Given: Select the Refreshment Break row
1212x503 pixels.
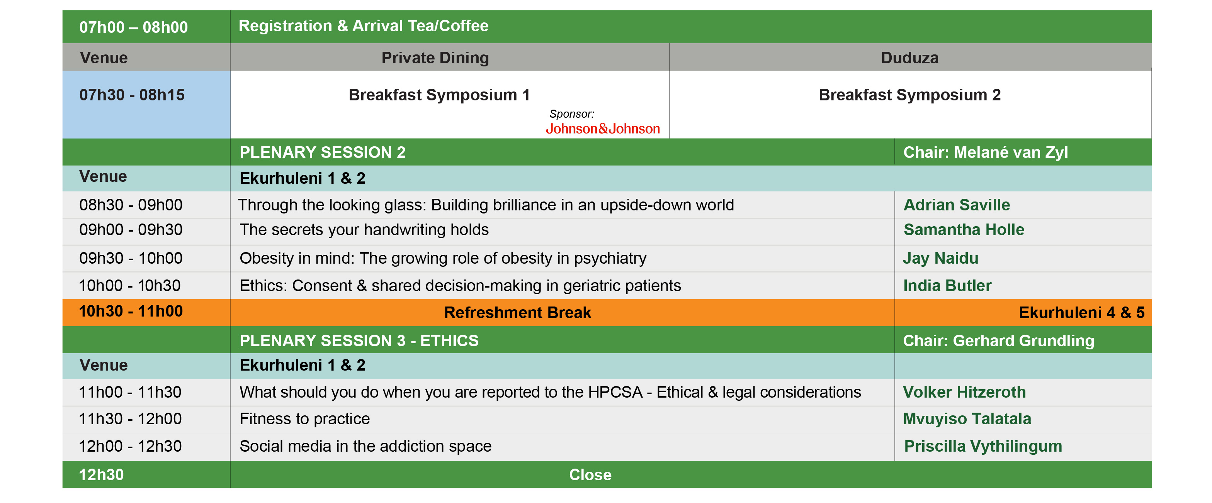Looking at the screenshot, I should tap(607, 313).
